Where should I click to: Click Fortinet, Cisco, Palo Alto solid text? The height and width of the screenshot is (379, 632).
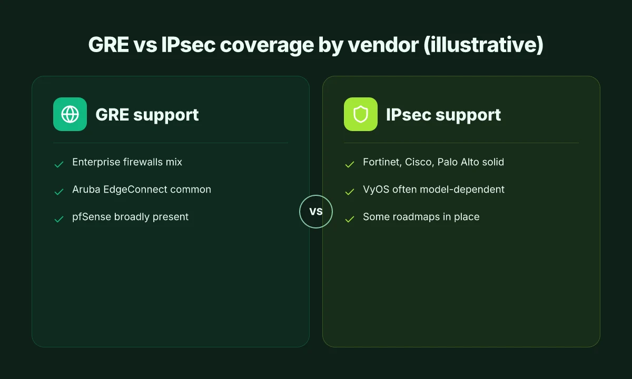433,162
